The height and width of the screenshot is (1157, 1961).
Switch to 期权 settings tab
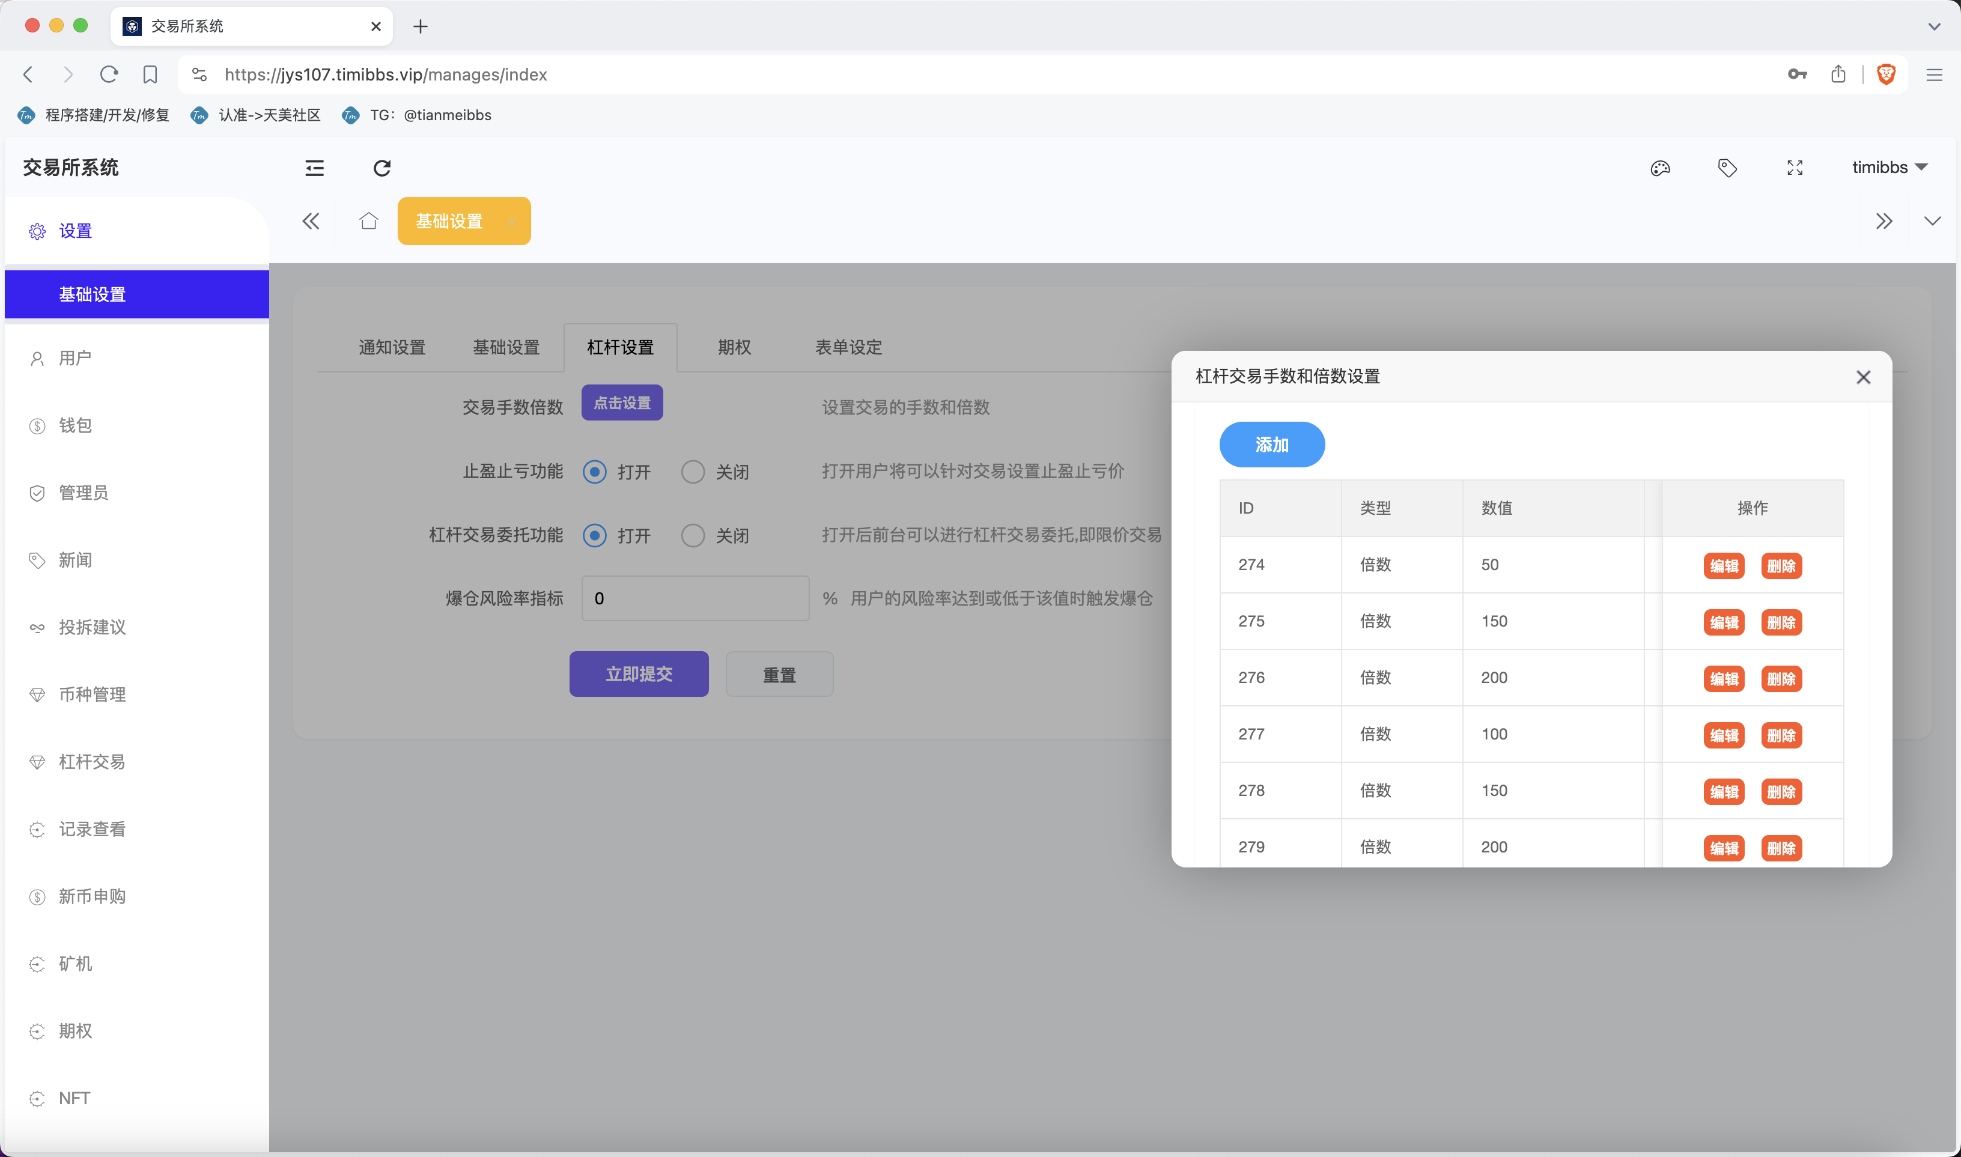tap(735, 348)
